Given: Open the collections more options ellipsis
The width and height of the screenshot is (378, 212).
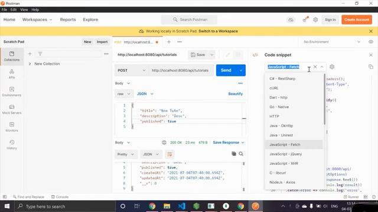Looking at the screenshot, I should [106, 54].
